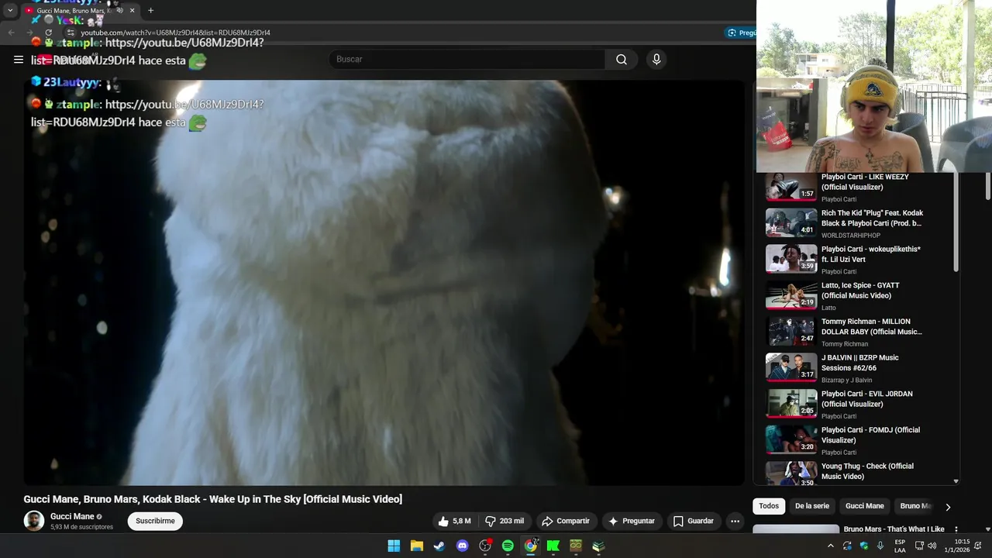Click the sync arrows tray icon
Screen dimensions: 992x558
click(847, 546)
